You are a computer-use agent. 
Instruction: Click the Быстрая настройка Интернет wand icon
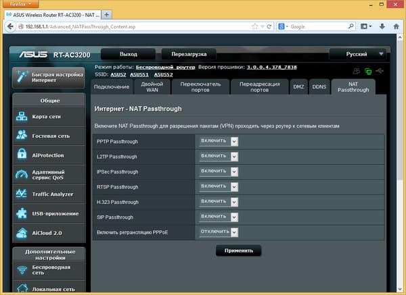pos(22,77)
